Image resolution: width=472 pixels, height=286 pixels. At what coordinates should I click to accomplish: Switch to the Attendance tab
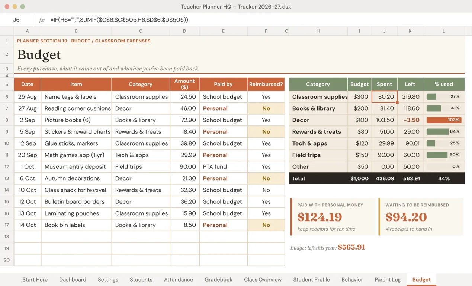click(x=179, y=280)
